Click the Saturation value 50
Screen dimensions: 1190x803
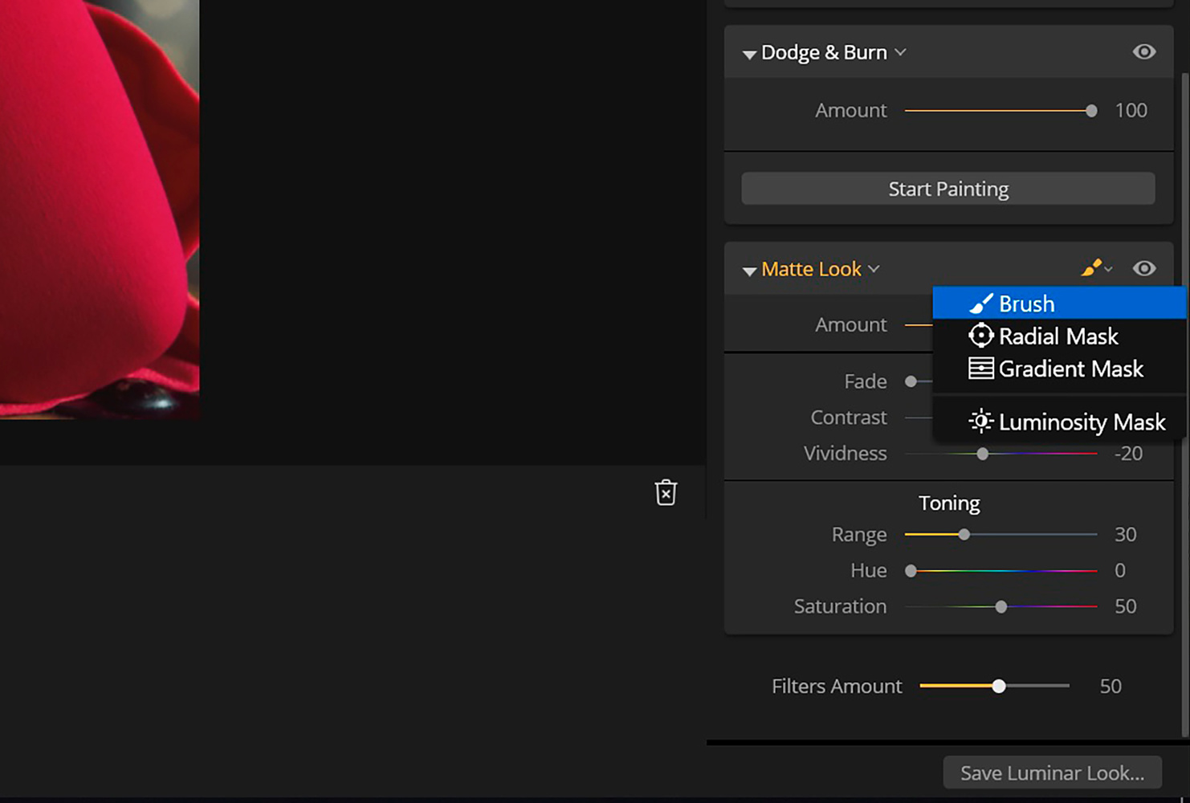(1126, 606)
